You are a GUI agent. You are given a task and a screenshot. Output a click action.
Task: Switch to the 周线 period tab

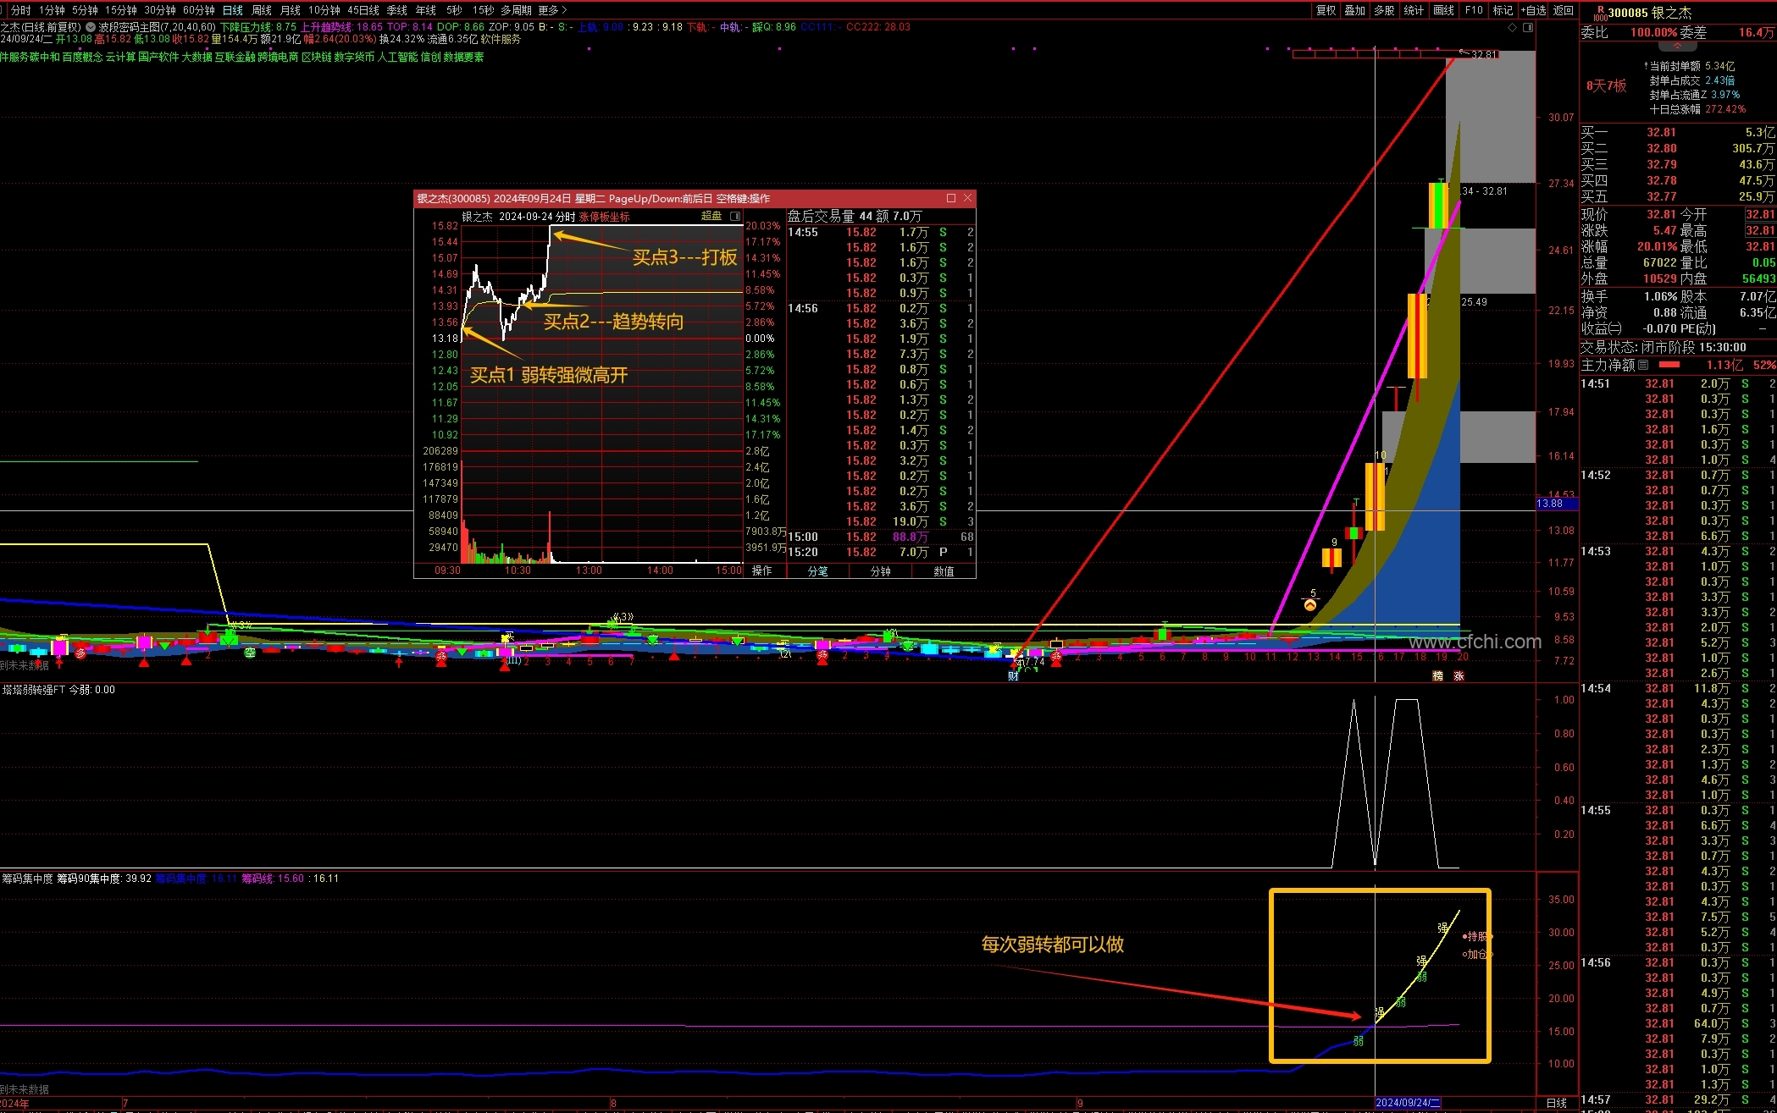tap(262, 10)
